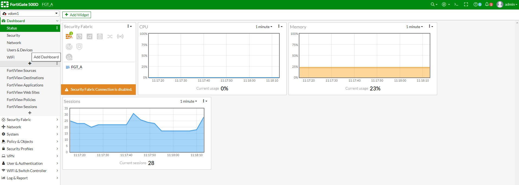Click the radar fabric icon
This screenshot has height=185, width=519.
(x=69, y=47)
